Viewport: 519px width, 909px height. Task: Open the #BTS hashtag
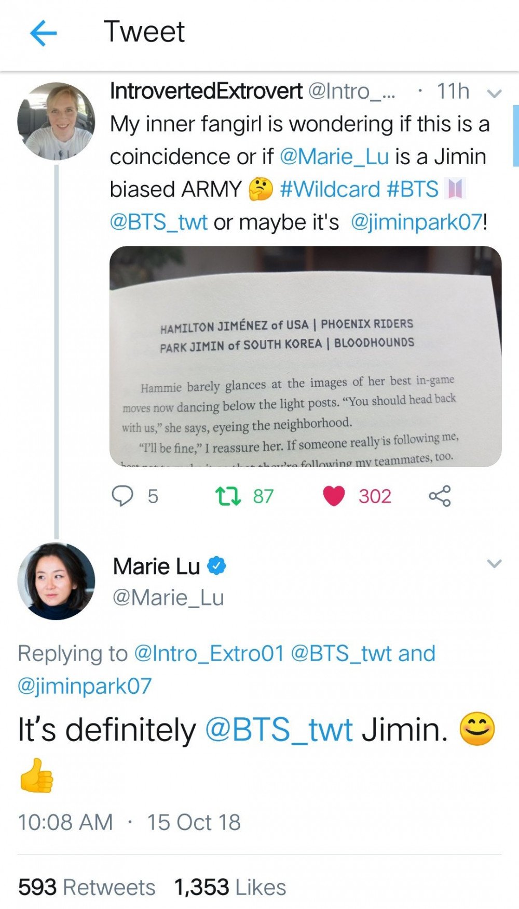coord(413,189)
